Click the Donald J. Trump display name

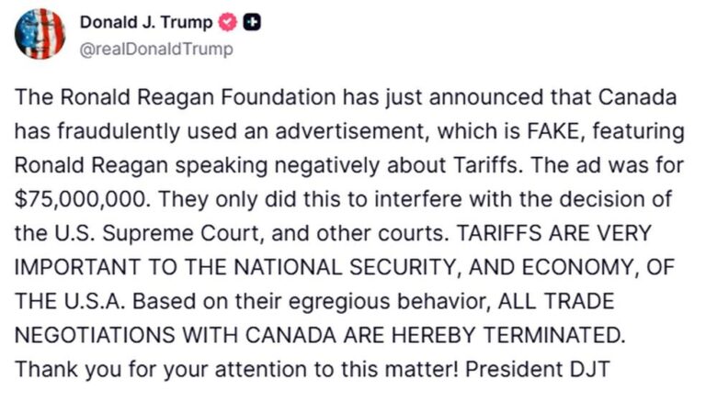coord(145,23)
